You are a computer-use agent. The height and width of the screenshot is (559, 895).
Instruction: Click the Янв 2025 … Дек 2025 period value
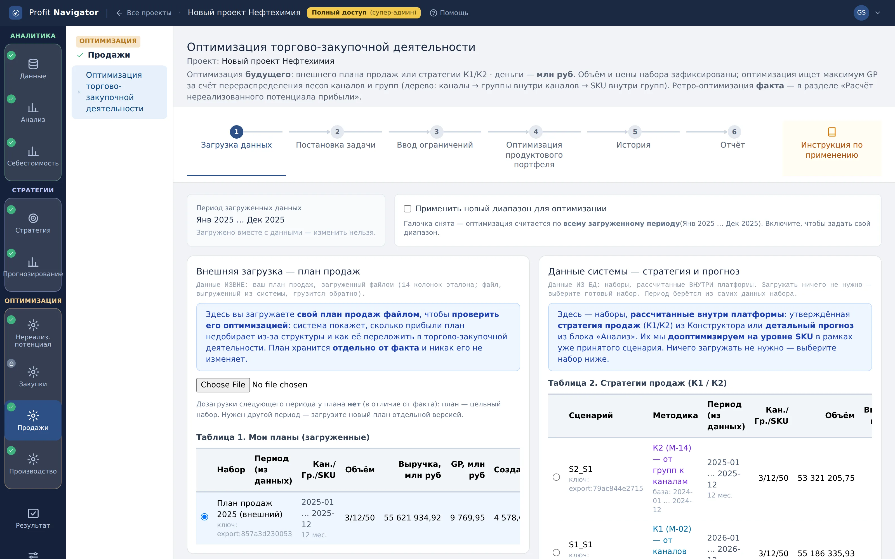pos(241,220)
